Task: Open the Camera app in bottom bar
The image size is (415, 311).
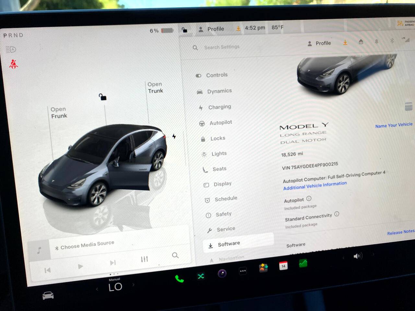Action: [x=222, y=273]
